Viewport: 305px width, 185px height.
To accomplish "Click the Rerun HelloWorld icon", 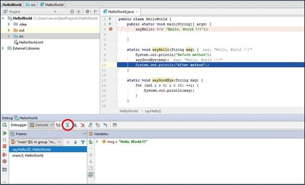I will pos(5,125).
